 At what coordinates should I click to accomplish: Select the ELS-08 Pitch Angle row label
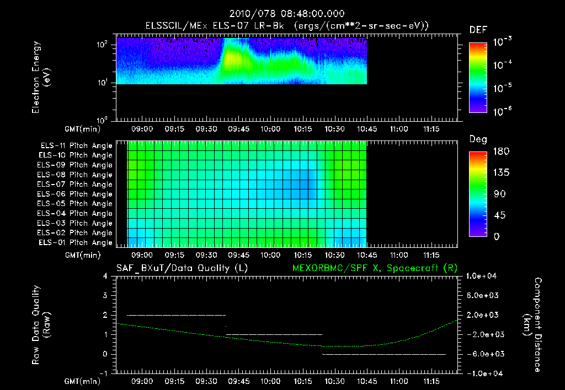point(75,175)
